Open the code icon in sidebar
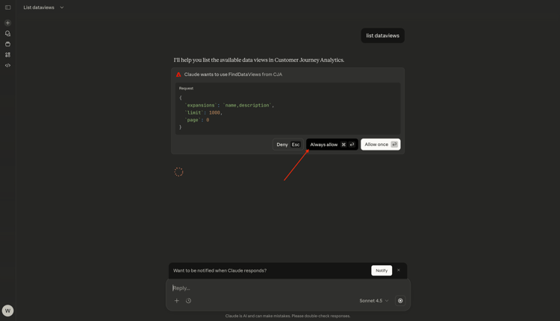The image size is (560, 321). (x=8, y=66)
